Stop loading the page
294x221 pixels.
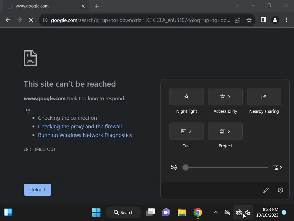click(x=31, y=20)
